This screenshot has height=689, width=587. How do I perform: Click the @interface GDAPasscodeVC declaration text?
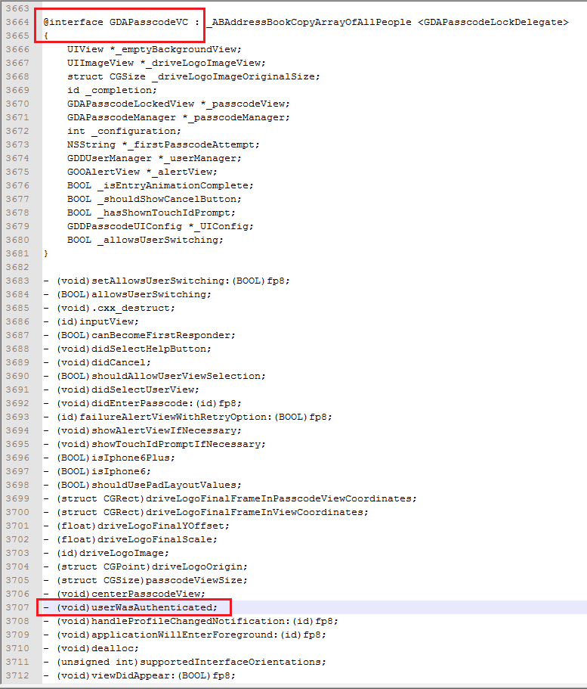tap(116, 22)
